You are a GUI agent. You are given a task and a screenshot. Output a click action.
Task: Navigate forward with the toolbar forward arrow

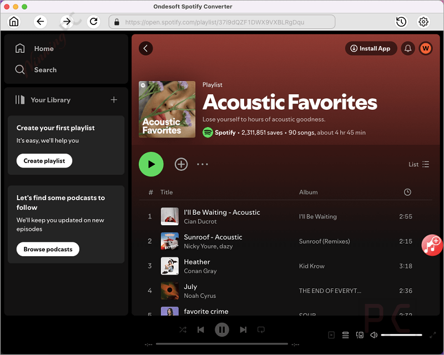(x=67, y=22)
